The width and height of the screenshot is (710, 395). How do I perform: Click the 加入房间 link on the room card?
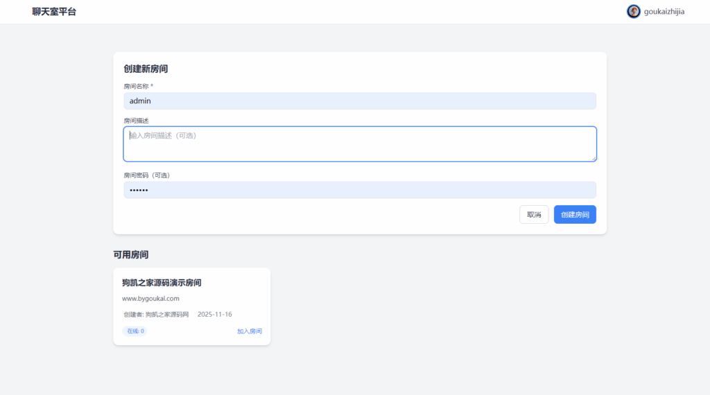tap(249, 331)
